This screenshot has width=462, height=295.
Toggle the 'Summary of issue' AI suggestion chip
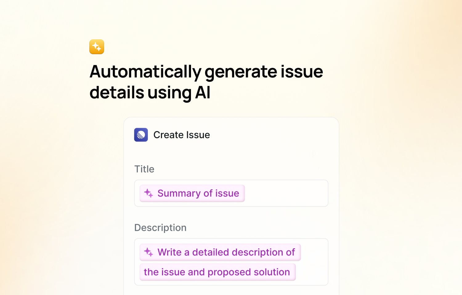pos(192,193)
